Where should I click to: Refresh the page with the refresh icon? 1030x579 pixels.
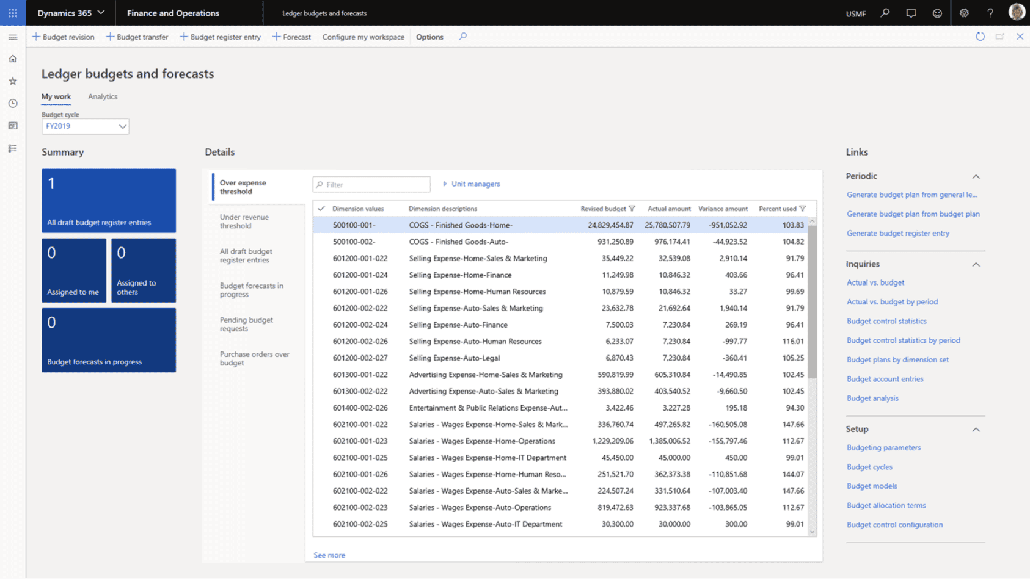[x=980, y=37]
